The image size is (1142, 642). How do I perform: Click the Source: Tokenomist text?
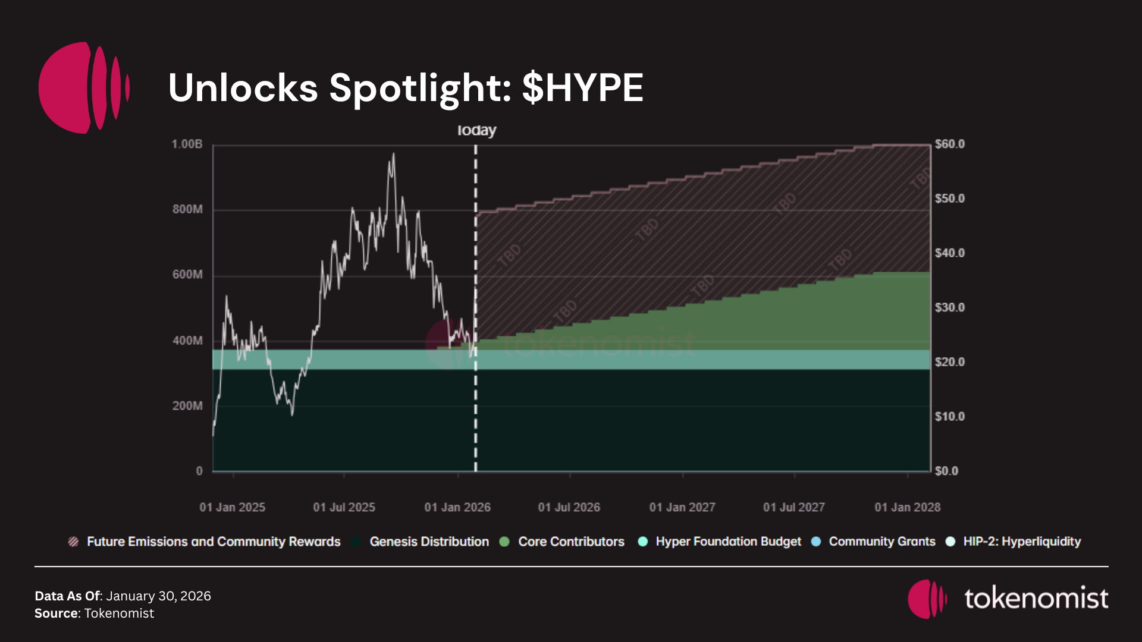[94, 613]
